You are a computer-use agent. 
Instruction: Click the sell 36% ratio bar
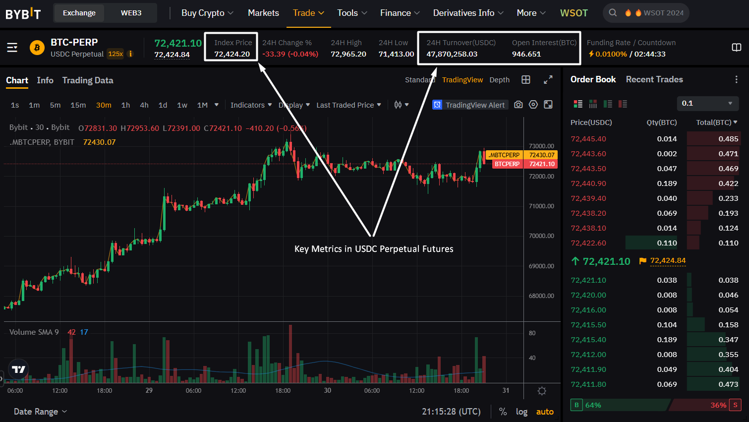coord(706,405)
